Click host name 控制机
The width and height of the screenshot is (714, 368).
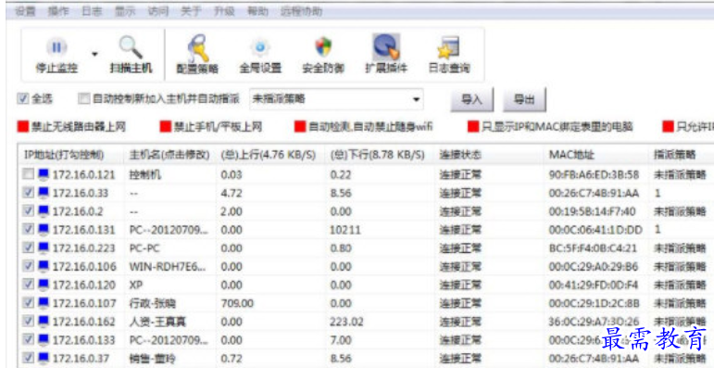[x=145, y=174]
